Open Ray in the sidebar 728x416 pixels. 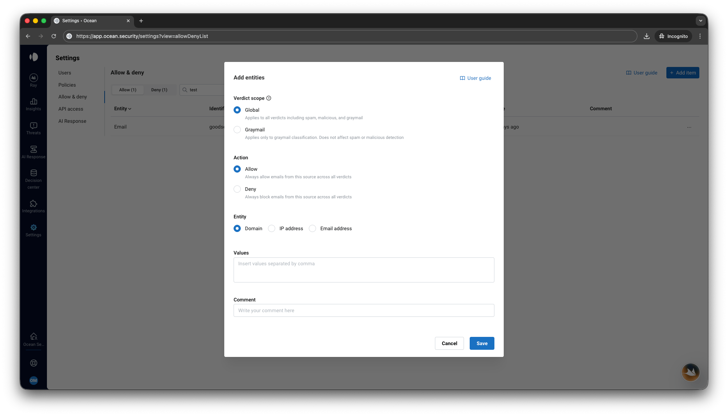(33, 81)
